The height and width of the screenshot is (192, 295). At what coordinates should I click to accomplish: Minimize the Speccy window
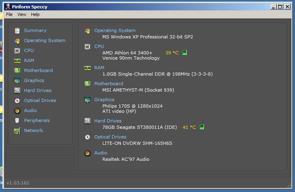click(274, 7)
